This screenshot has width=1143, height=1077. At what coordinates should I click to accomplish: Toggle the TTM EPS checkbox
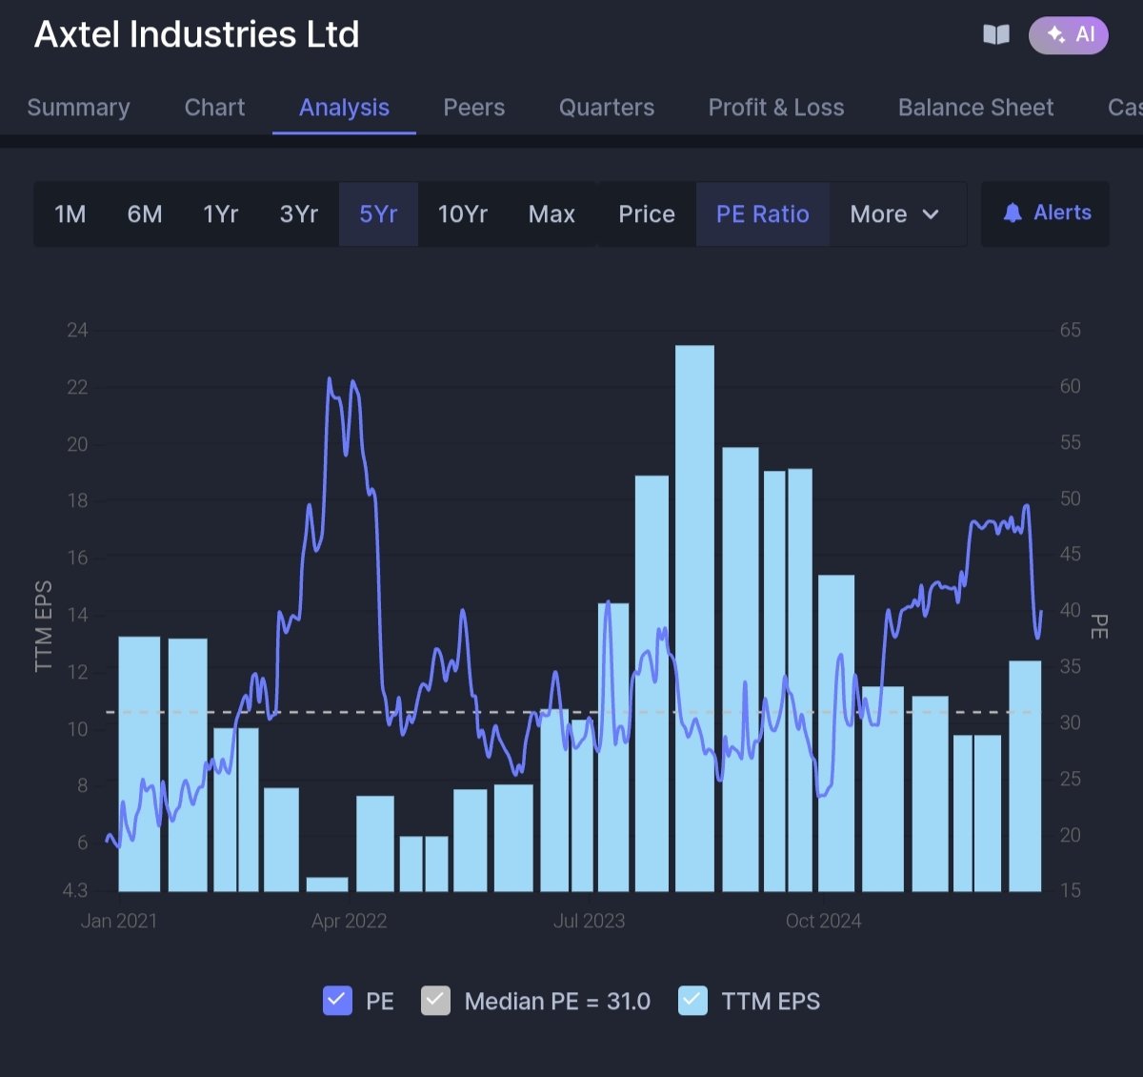(692, 1001)
